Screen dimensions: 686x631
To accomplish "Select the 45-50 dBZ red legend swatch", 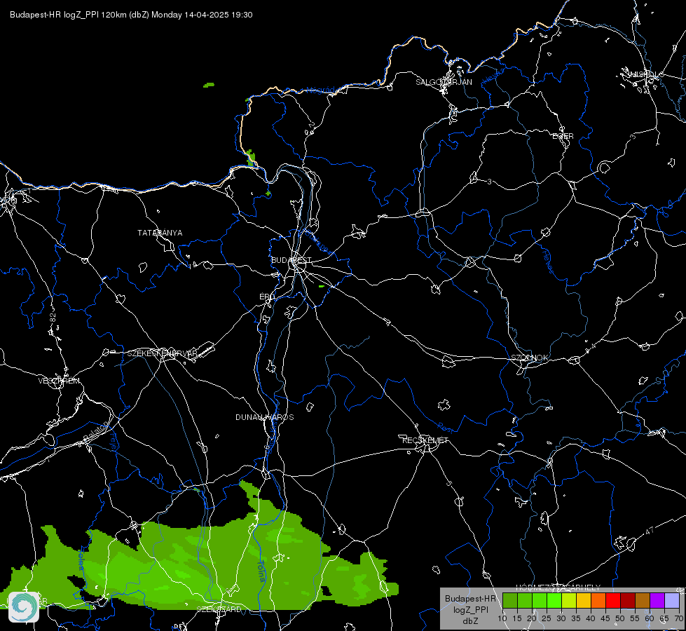I will 613,601.
